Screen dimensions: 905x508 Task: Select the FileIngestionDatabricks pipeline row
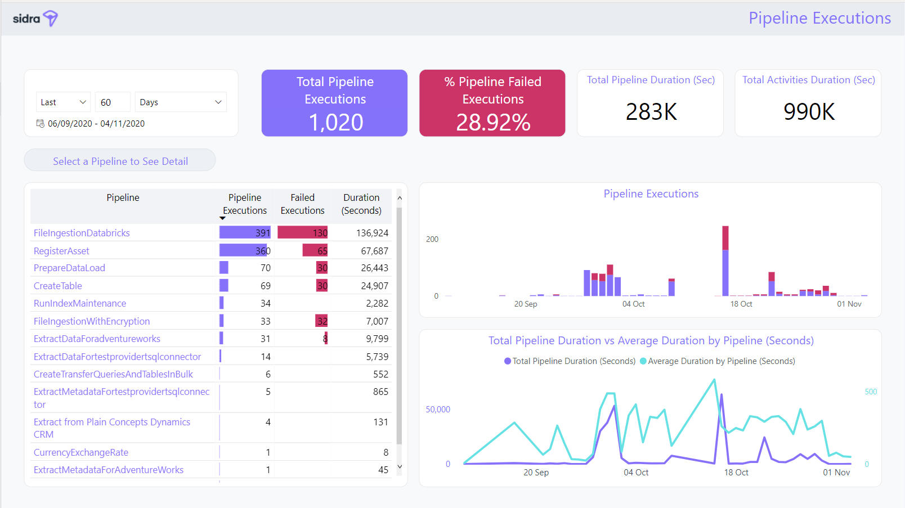tap(82, 233)
